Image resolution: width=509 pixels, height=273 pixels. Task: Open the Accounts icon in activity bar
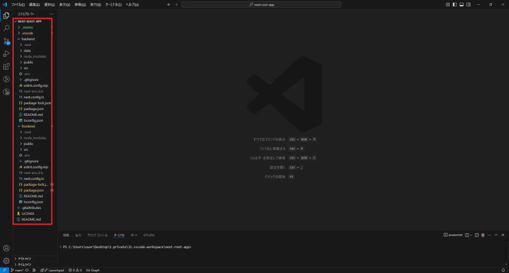tap(6, 248)
